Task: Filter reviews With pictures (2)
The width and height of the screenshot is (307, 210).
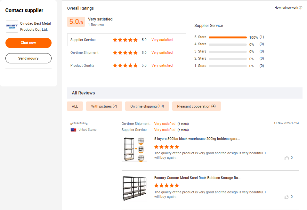Action: tap(104, 106)
